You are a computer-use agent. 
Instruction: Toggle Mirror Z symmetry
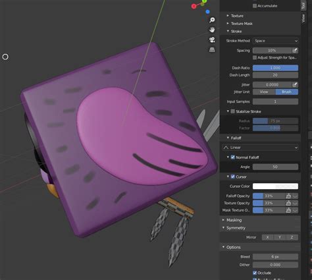pyautogui.click(x=292, y=237)
